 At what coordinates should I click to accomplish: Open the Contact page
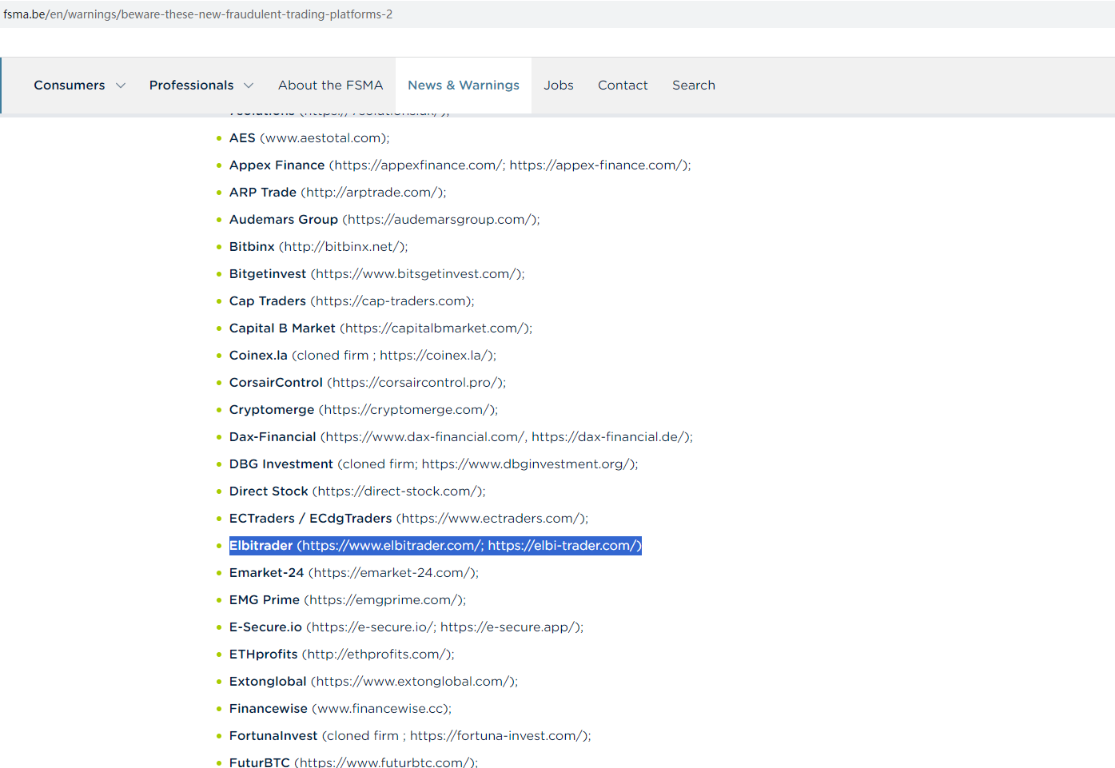tap(622, 86)
